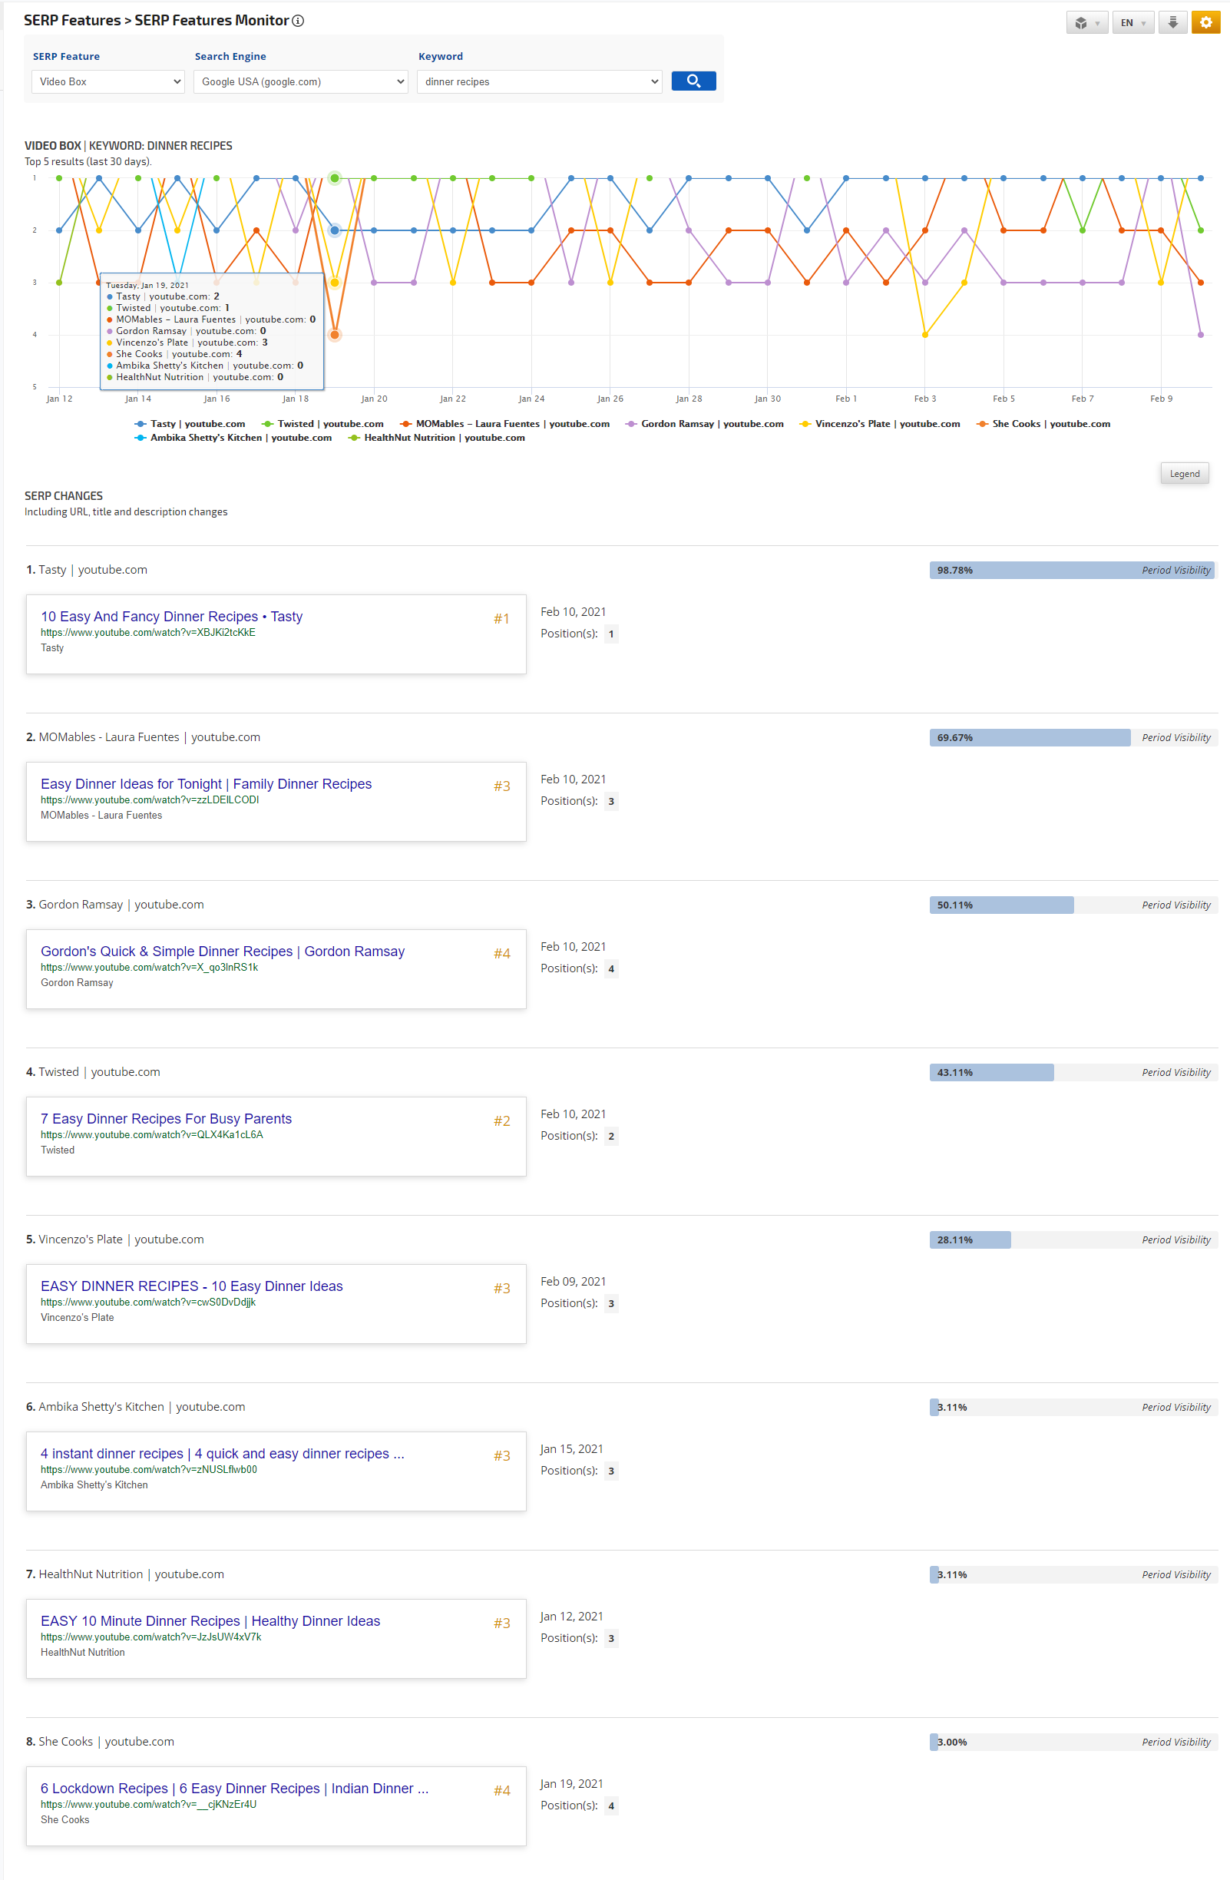Click '6. Ambika Shetty's Kitchen | youtube.com' heading
Viewport: 1230px width, 1880px height.
(136, 1407)
